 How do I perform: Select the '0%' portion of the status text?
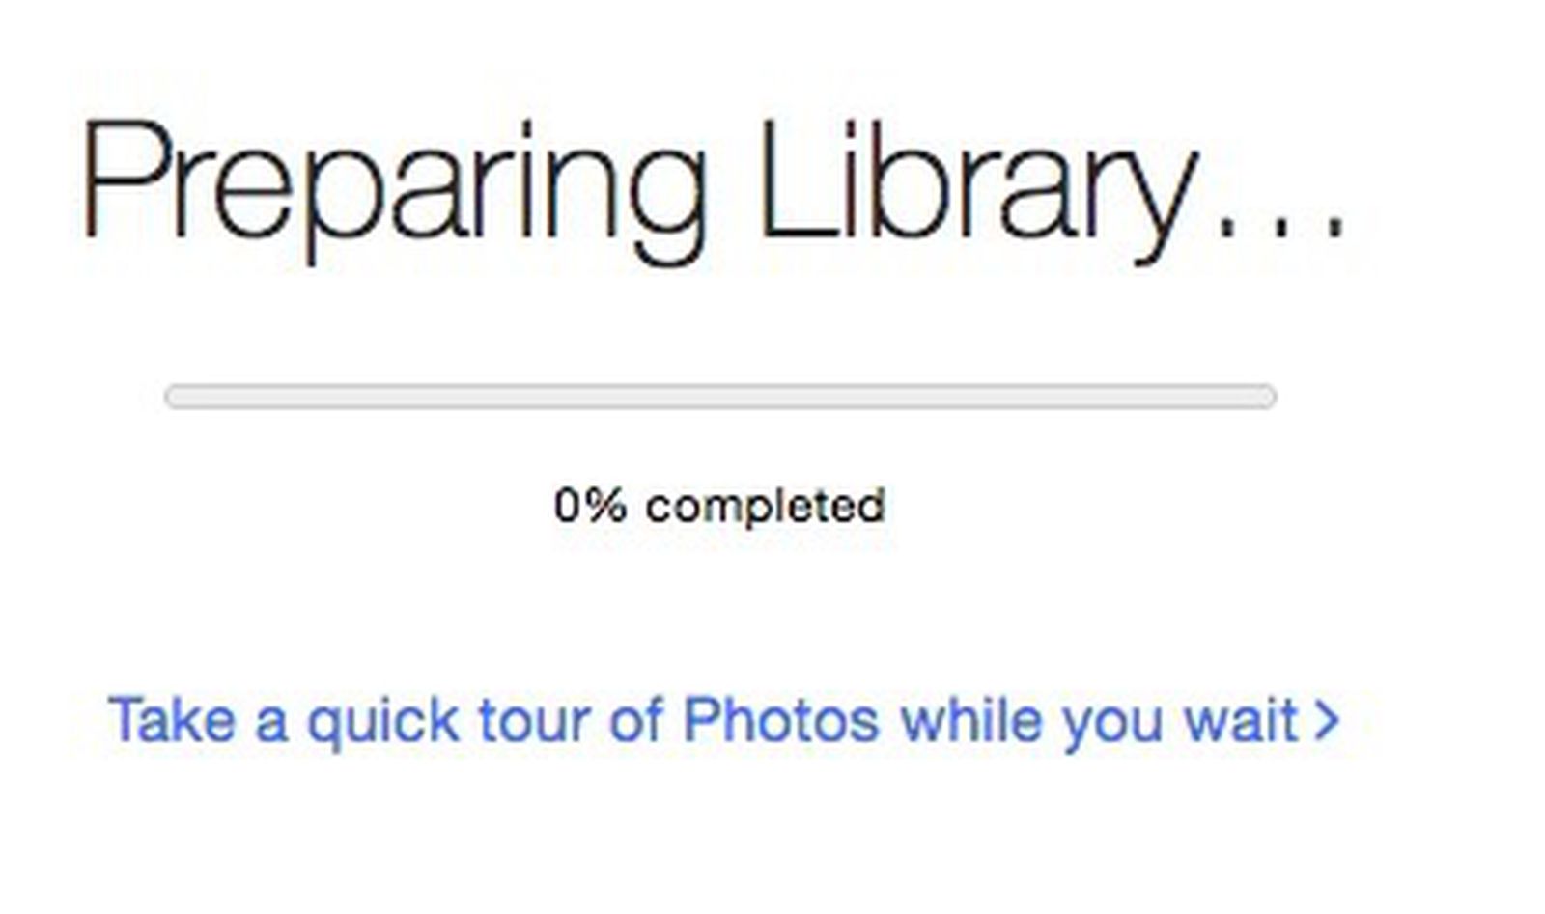pos(590,501)
